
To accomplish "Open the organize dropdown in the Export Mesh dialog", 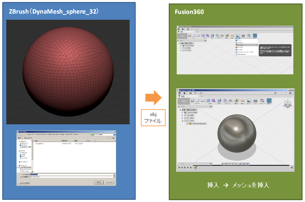I will [x=20, y=138].
